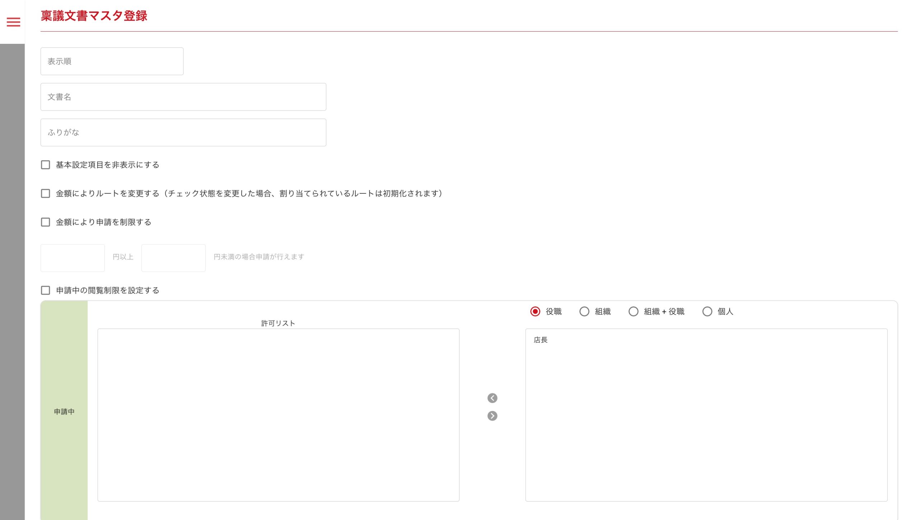Select the 組織 radio button
This screenshot has height=520, width=919.
584,311
